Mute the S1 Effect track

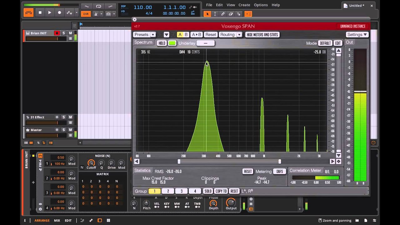(70, 117)
